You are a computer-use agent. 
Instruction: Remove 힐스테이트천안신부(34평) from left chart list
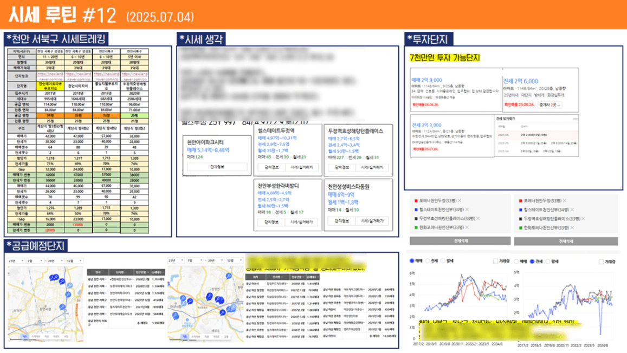(468, 210)
